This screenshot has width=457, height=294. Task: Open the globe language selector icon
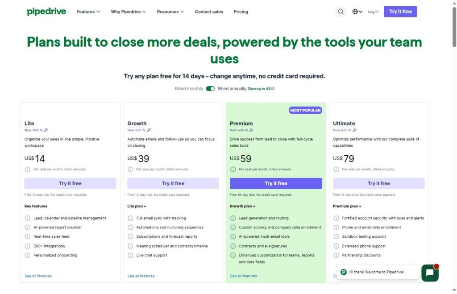(x=354, y=11)
